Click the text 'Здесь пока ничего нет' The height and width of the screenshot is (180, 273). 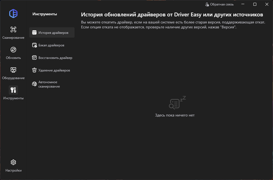(175, 115)
